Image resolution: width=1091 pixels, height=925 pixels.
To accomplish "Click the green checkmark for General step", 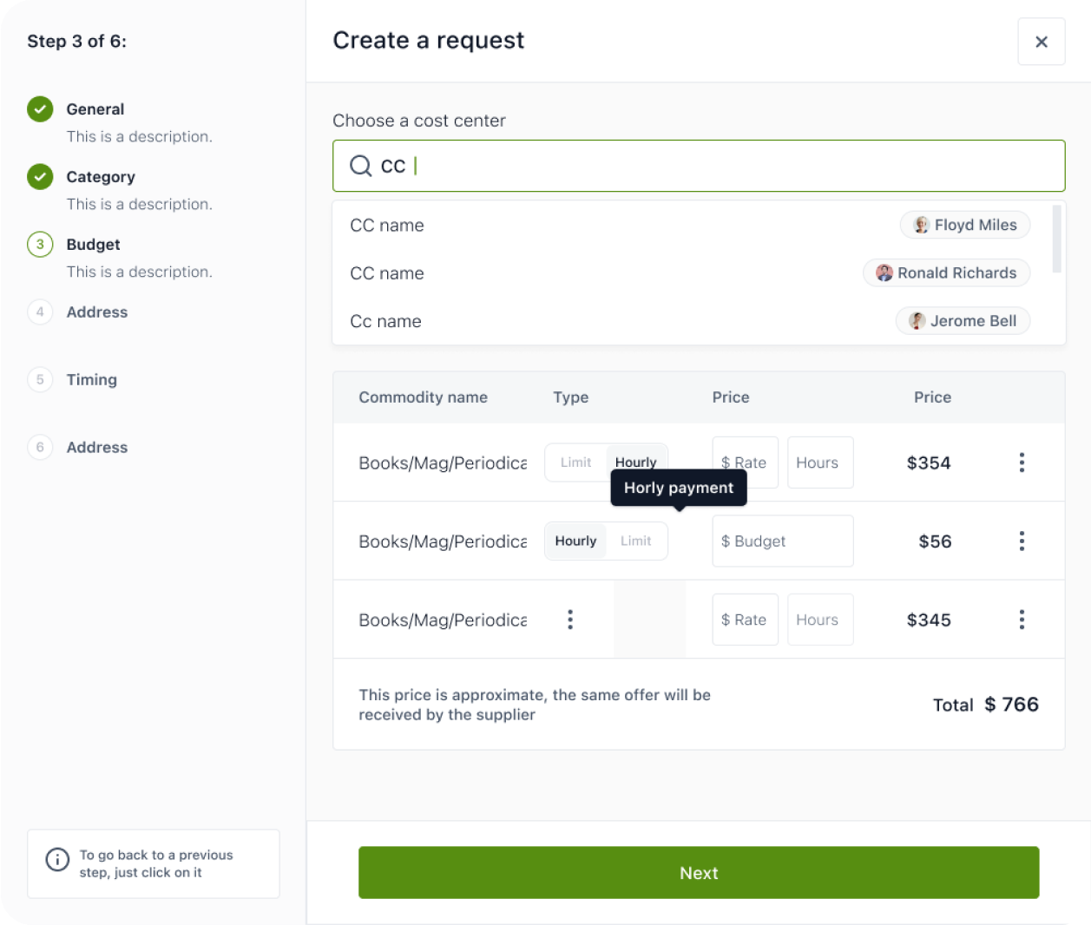I will coord(40,109).
